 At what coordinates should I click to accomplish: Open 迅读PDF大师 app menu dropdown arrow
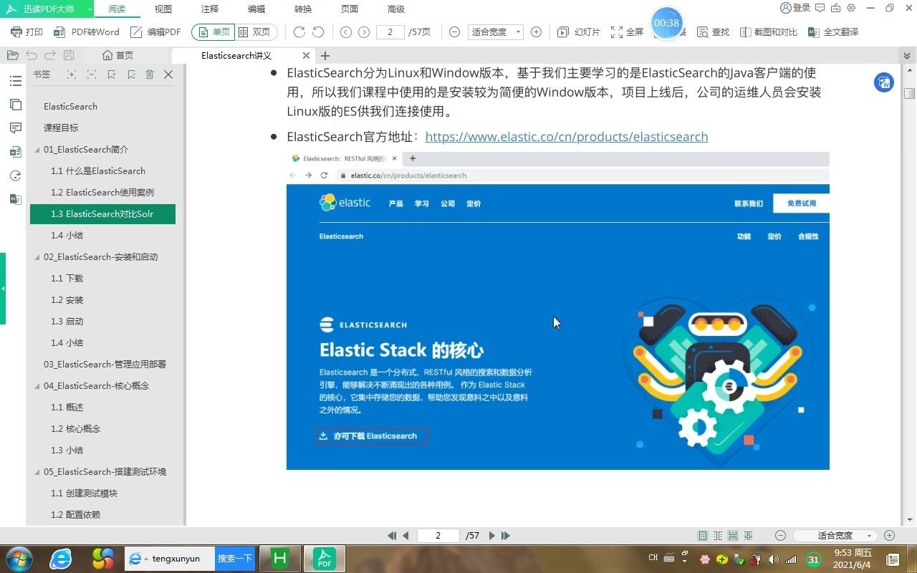[89, 9]
